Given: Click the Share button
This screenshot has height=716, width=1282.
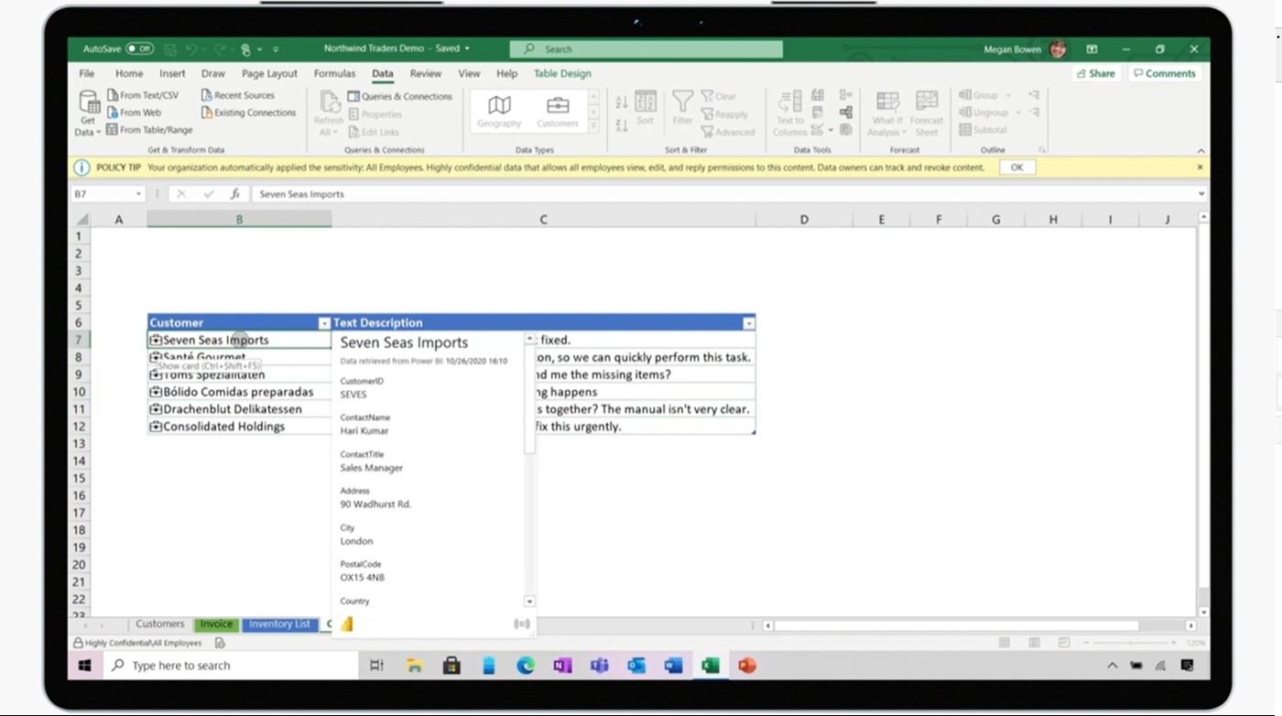Looking at the screenshot, I should pos(1095,73).
